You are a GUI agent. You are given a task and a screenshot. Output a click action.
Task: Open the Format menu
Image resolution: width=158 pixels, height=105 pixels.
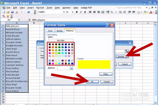click(40, 8)
